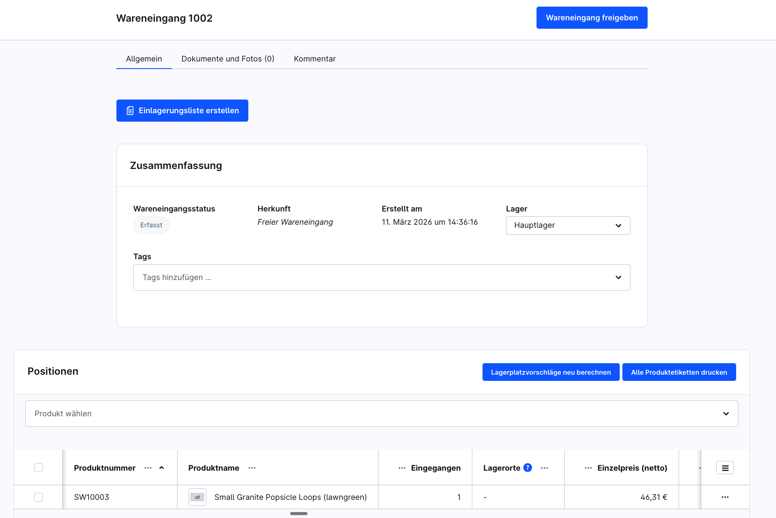Expand the Hauptlager warehouse dropdown
776x518 pixels.
click(568, 226)
